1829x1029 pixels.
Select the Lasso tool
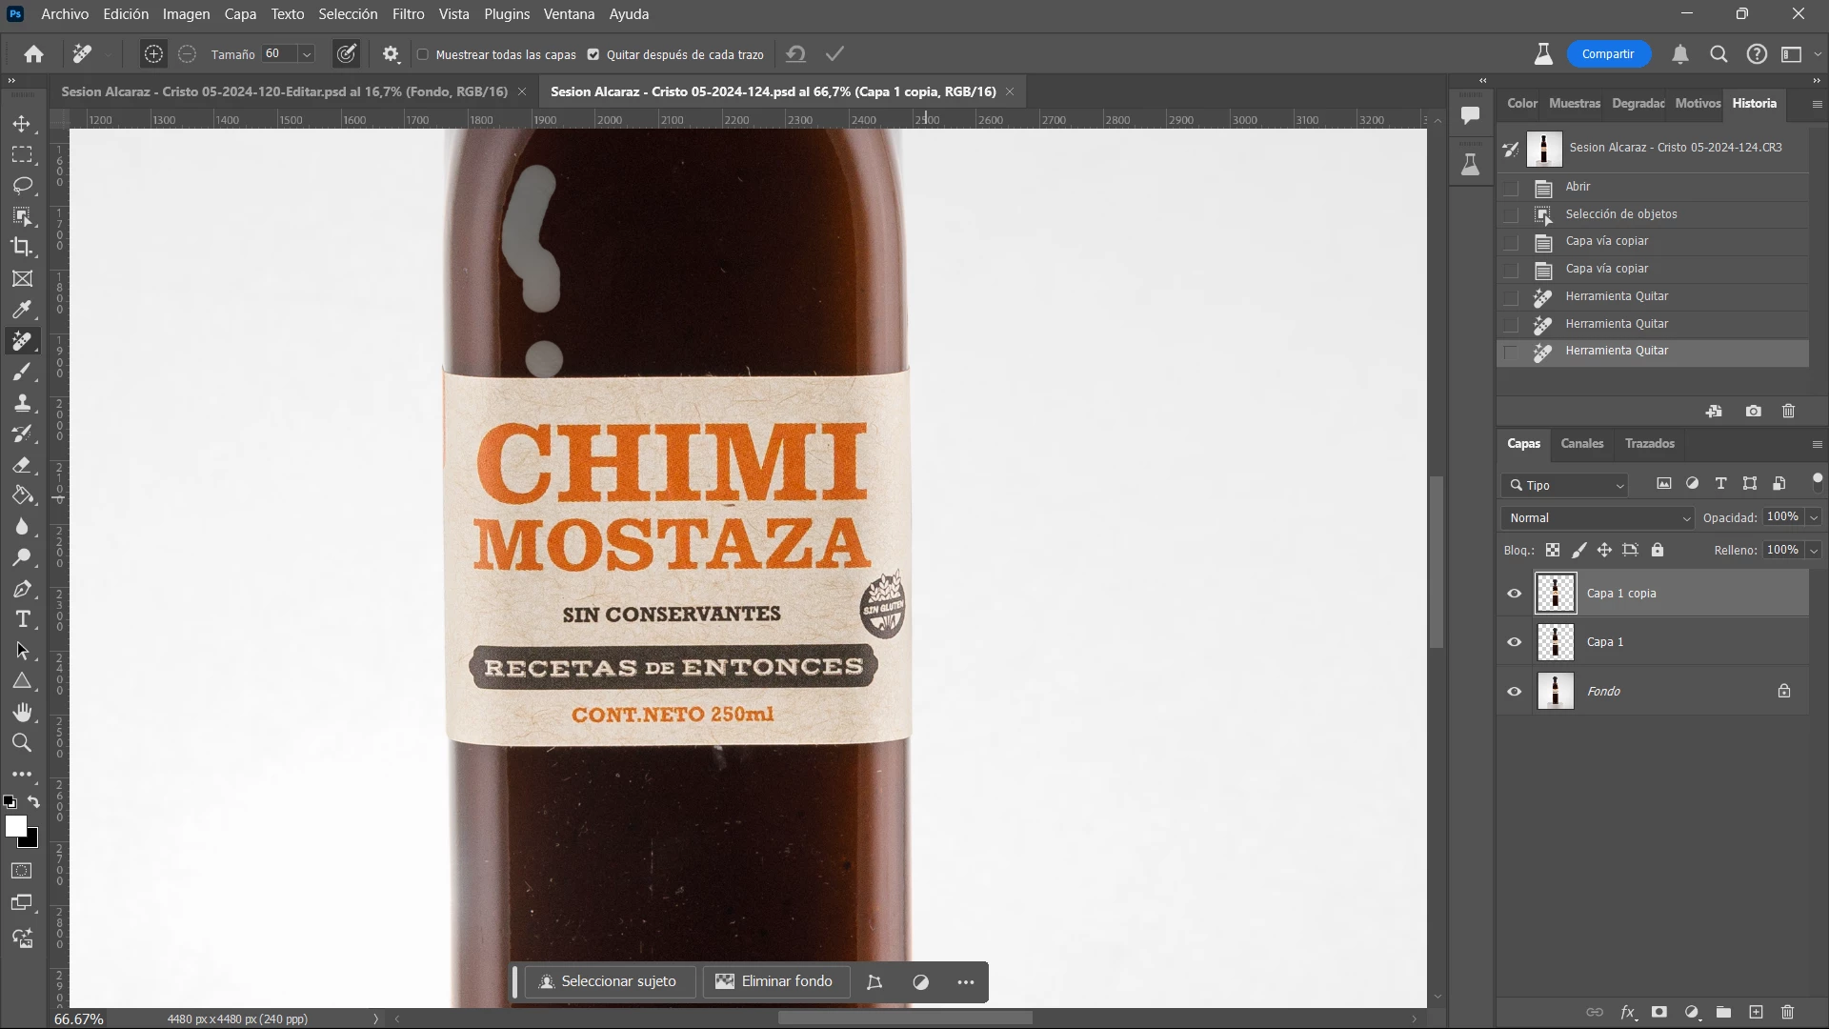coord(22,185)
